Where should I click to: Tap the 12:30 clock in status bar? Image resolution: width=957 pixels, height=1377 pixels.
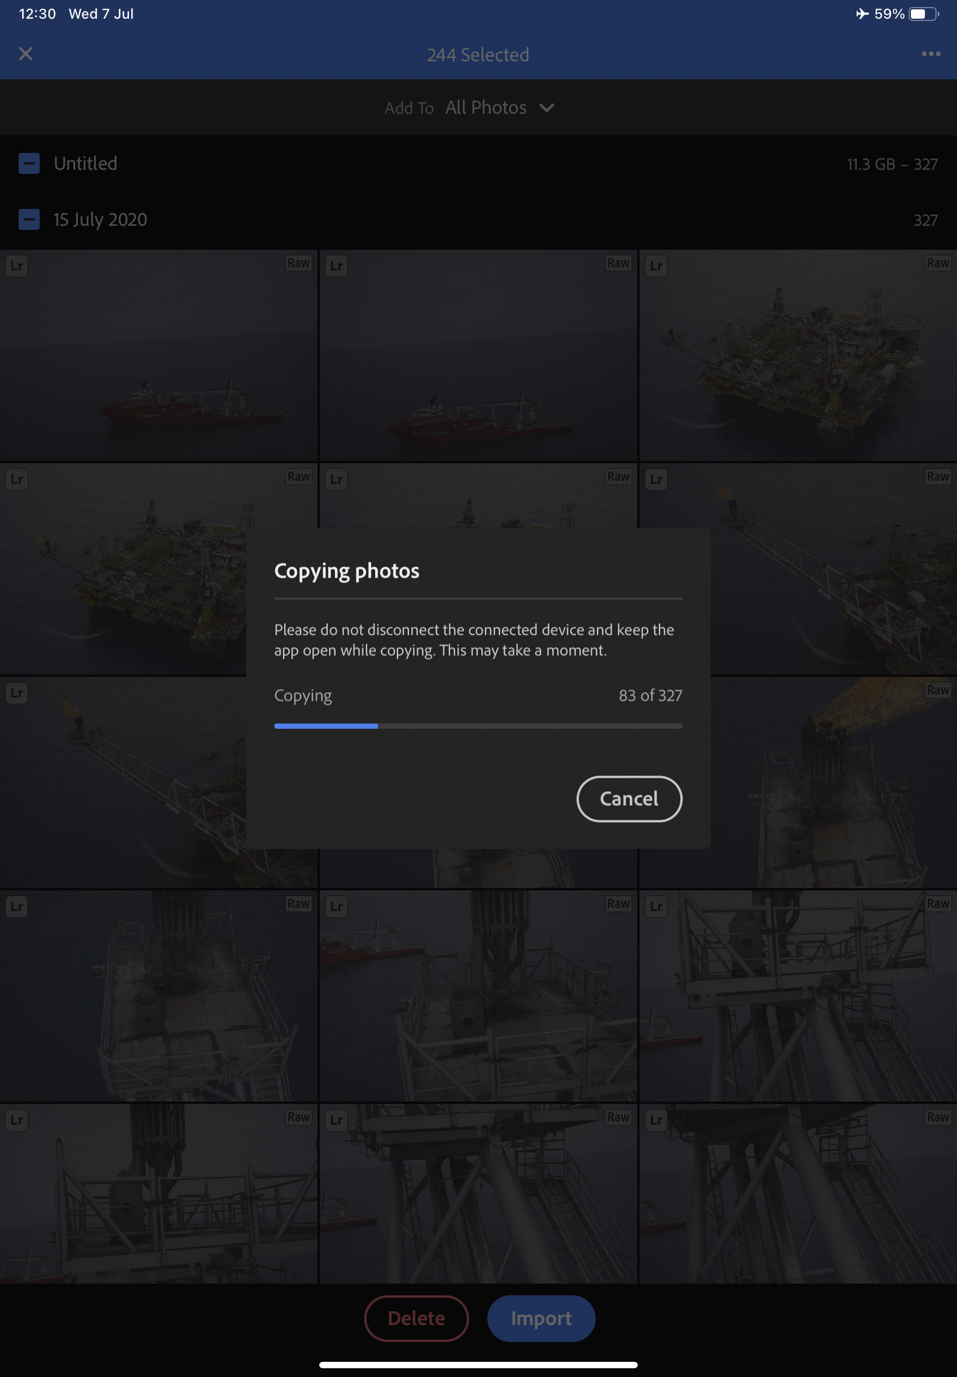[37, 14]
